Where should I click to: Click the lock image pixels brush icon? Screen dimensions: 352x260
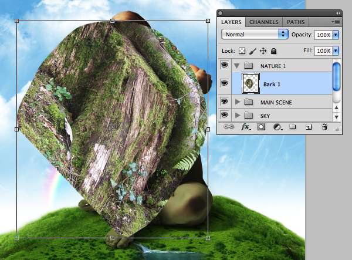tap(252, 51)
